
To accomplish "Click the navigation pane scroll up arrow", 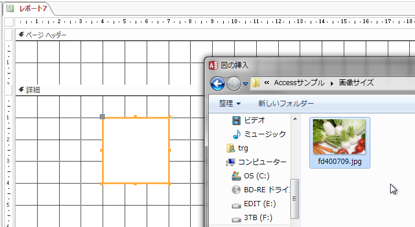I will (x=295, y=119).
